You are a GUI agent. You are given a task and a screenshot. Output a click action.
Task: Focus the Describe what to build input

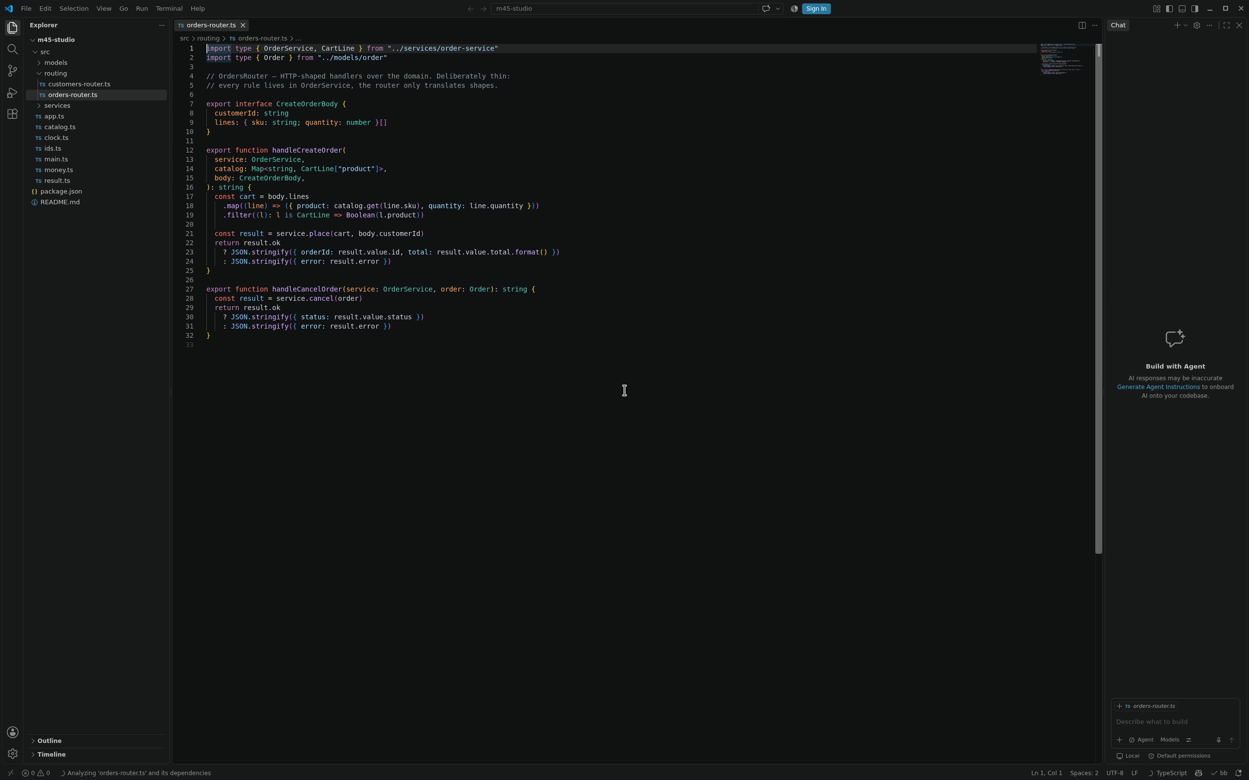point(1175,721)
